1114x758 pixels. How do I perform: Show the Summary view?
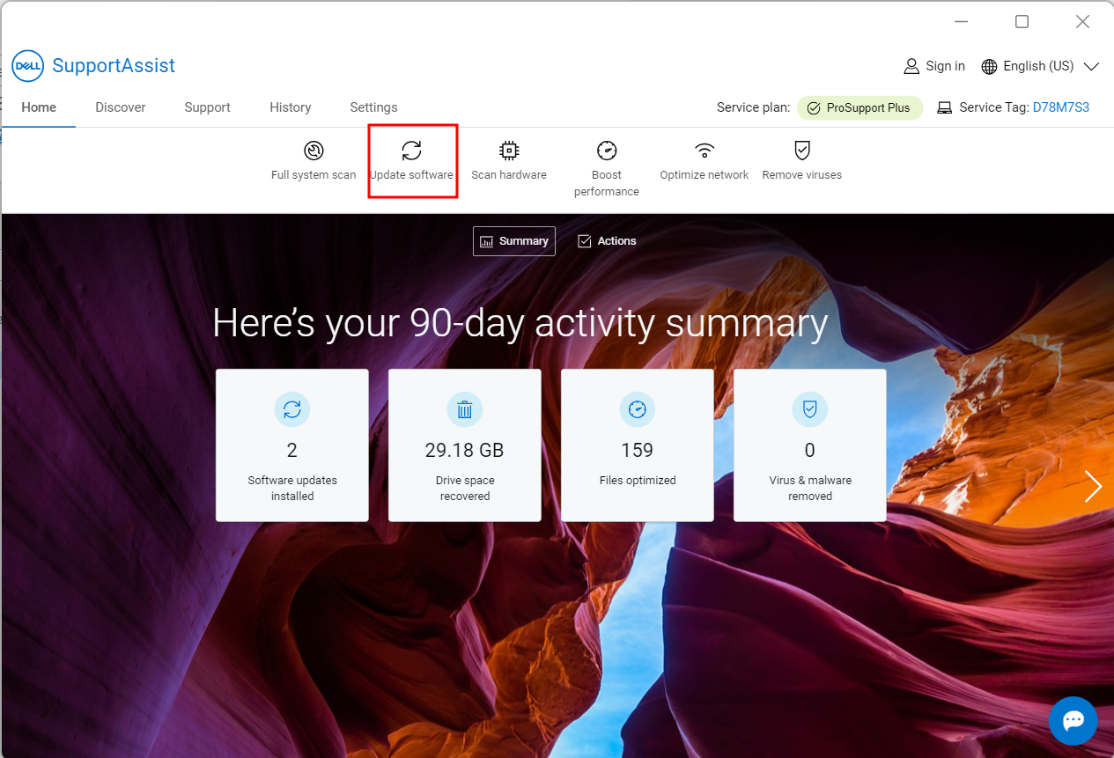[x=514, y=241]
